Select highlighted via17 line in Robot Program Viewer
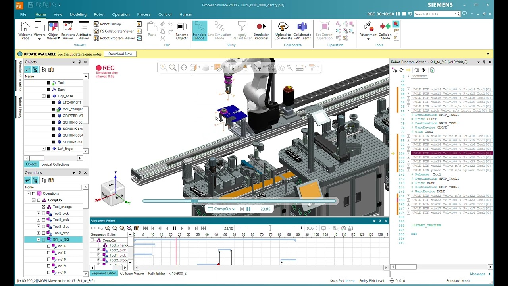 (x=452, y=153)
